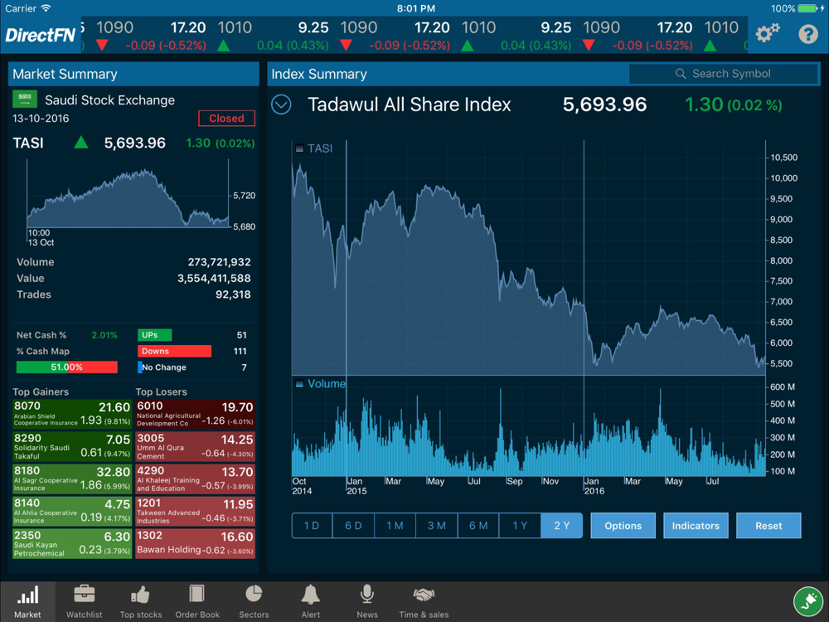
Task: Open the Order Book tab
Action: click(197, 602)
